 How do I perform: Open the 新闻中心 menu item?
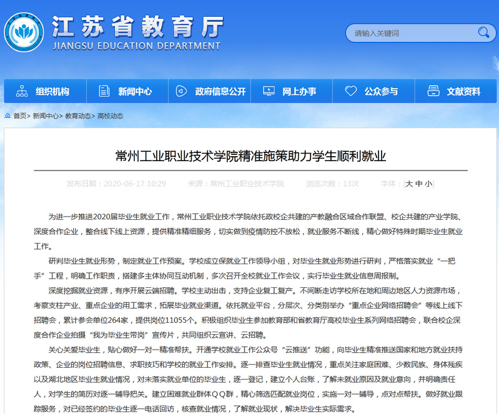(127, 91)
